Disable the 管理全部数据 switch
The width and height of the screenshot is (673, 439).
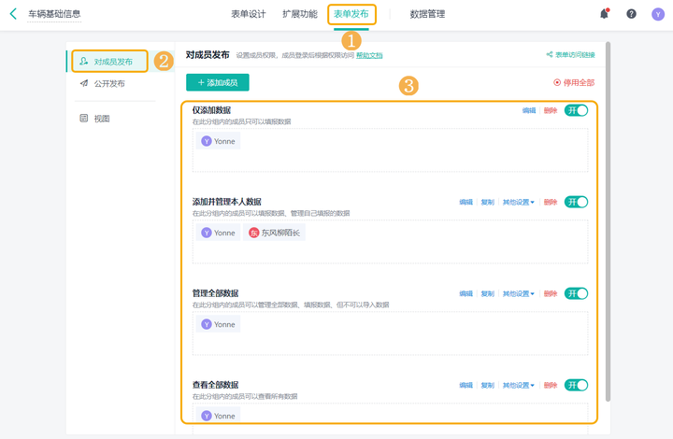point(576,293)
